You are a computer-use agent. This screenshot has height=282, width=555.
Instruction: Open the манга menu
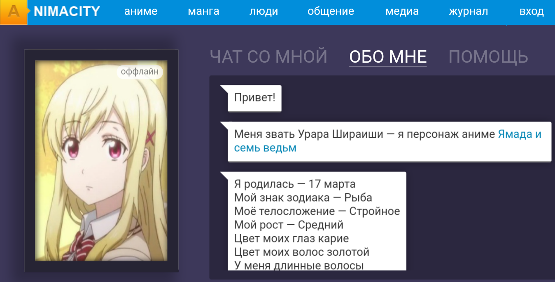pos(203,12)
